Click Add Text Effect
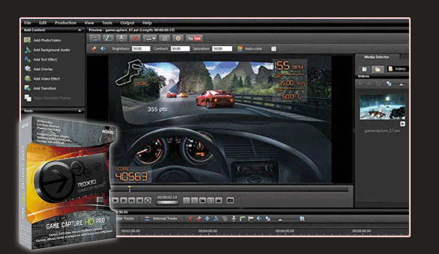439x254 pixels. tap(45, 59)
